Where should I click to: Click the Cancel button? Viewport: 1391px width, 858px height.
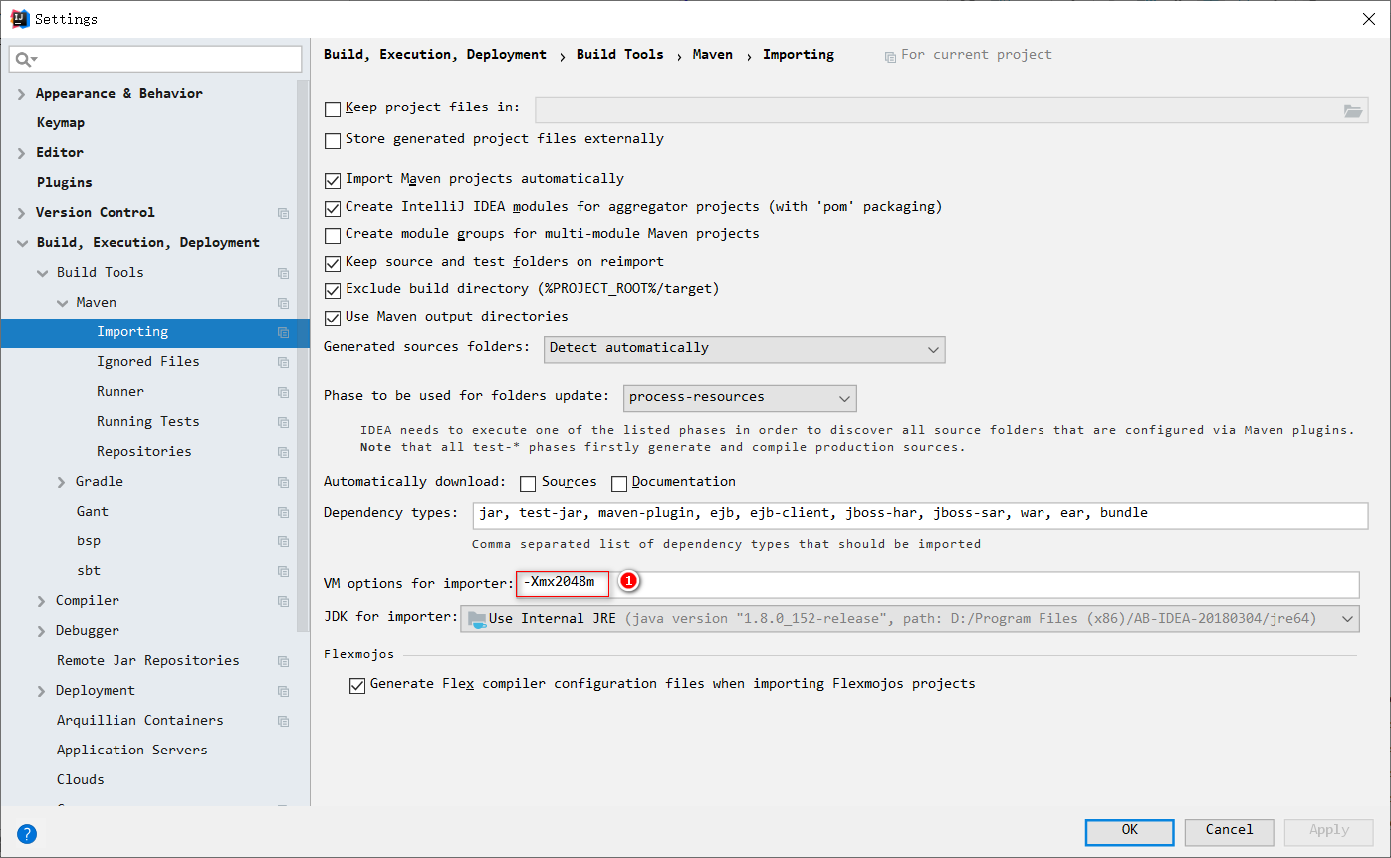(1229, 831)
